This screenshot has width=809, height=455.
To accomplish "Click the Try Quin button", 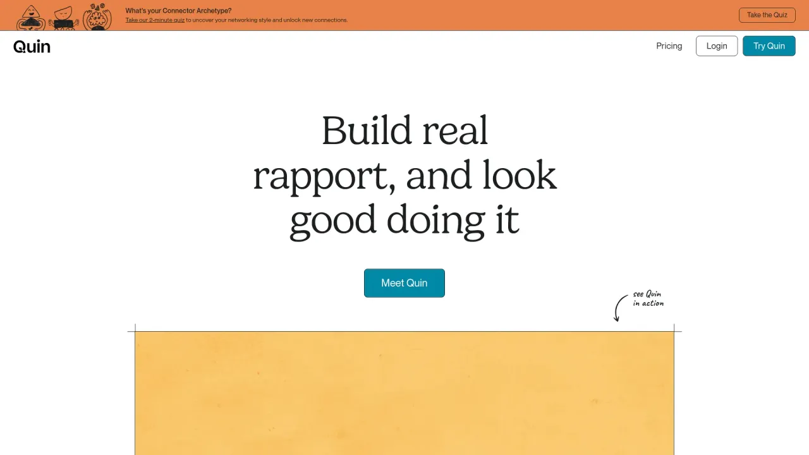I will click(769, 46).
